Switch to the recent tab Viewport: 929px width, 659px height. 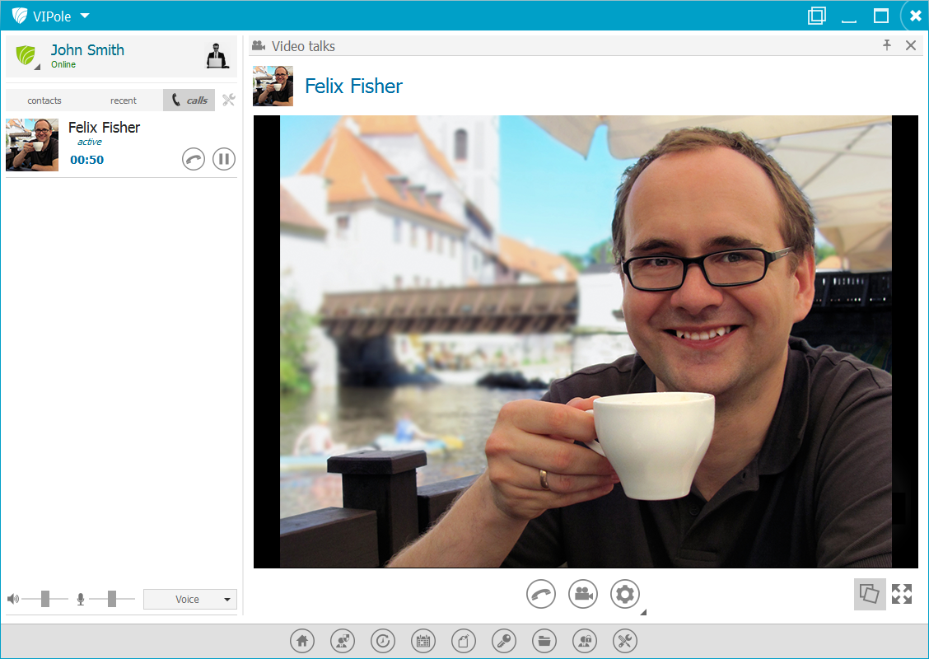[x=124, y=100]
